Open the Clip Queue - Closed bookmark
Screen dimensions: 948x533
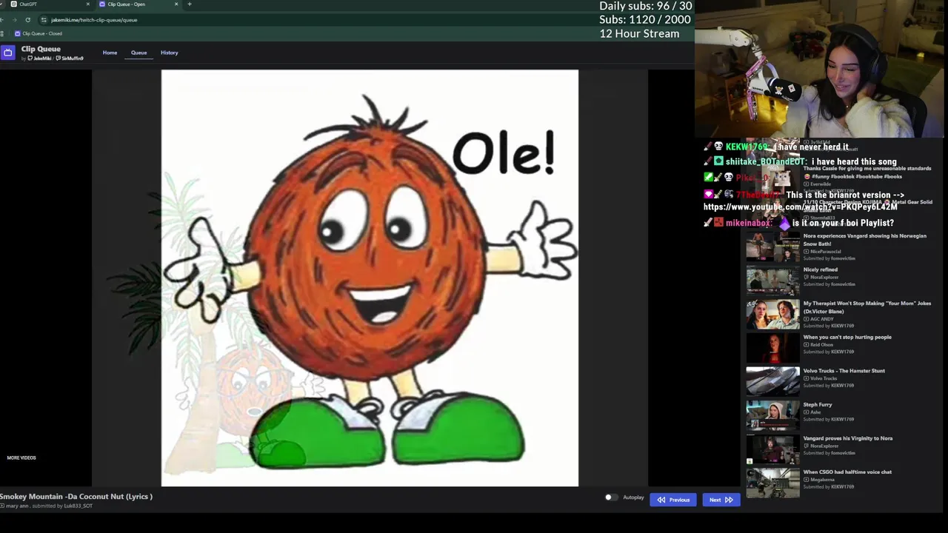[x=38, y=33]
